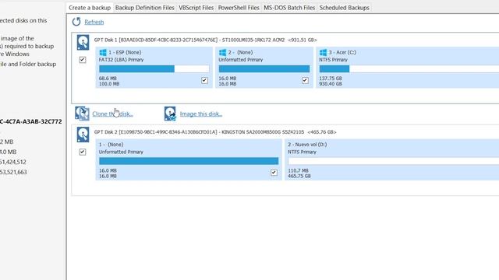499x280 pixels.
Task: Click Windows logo on partition 2 (None)
Action: point(222,52)
